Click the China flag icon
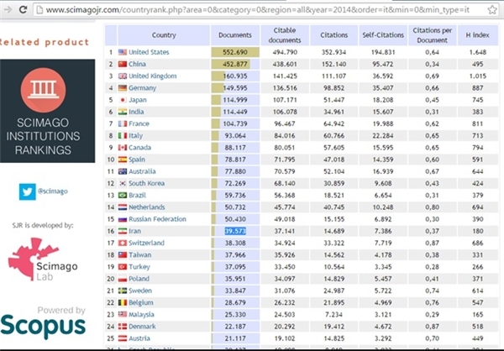 [123, 64]
